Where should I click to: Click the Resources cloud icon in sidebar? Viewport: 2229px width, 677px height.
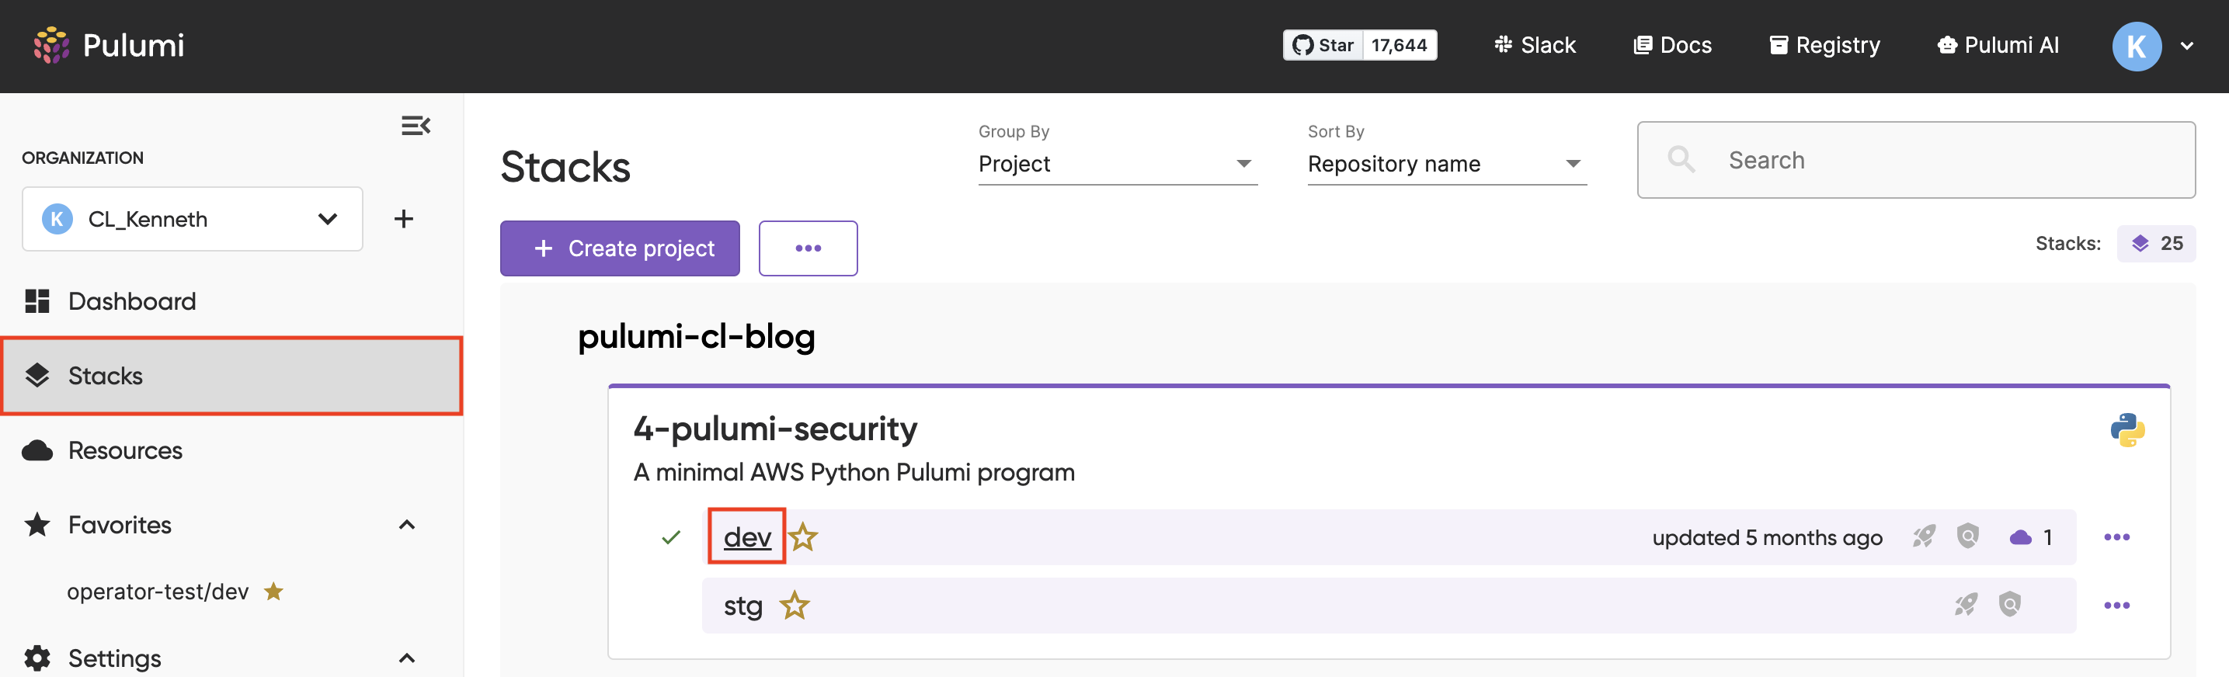coord(37,450)
